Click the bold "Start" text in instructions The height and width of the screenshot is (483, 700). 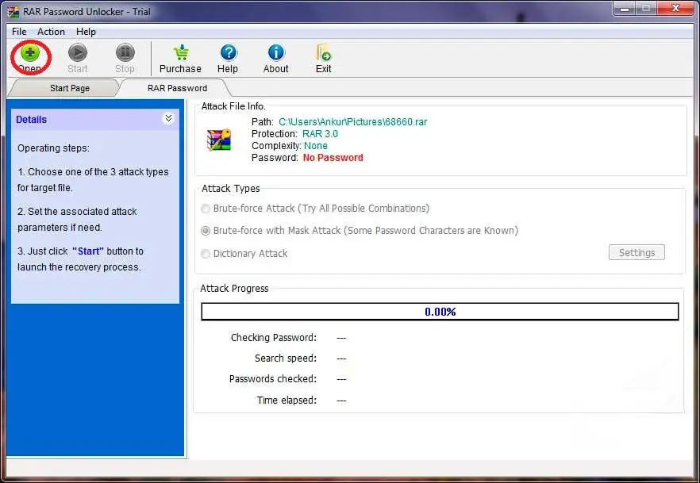coord(88,251)
